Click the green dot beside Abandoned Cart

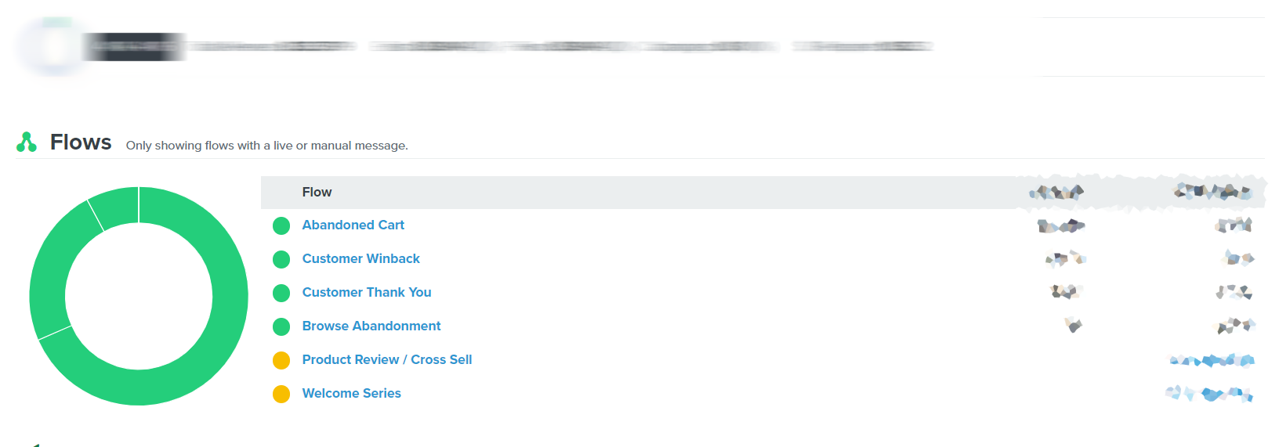281,225
